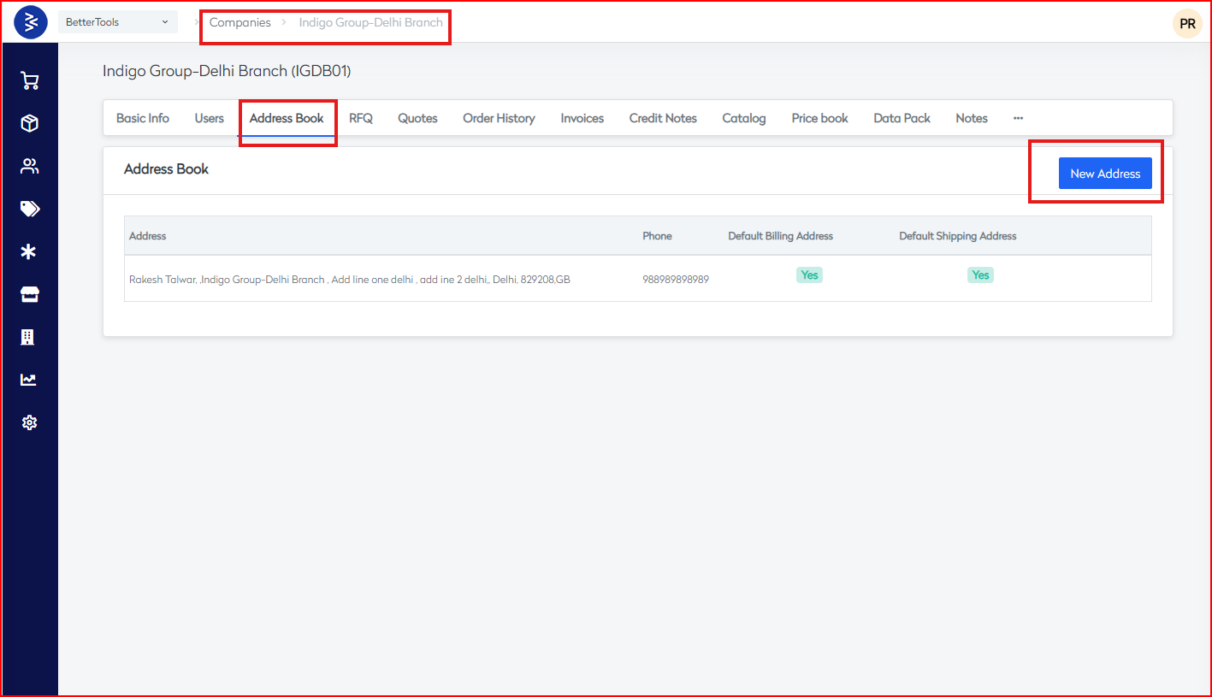Click the shopping cart icon in sidebar

pyautogui.click(x=30, y=81)
